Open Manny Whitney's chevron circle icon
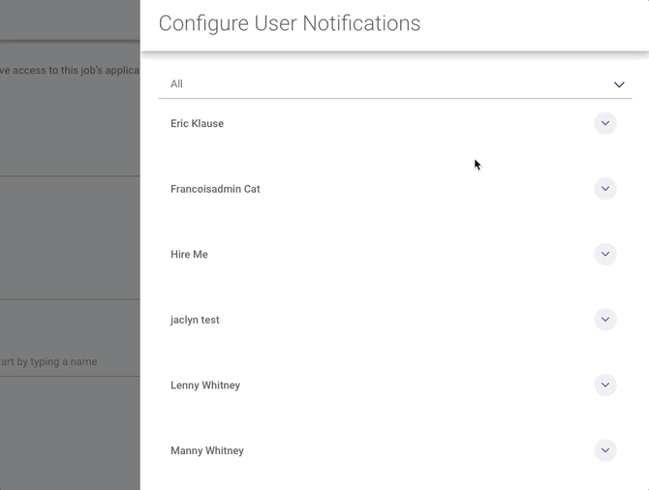 point(604,450)
